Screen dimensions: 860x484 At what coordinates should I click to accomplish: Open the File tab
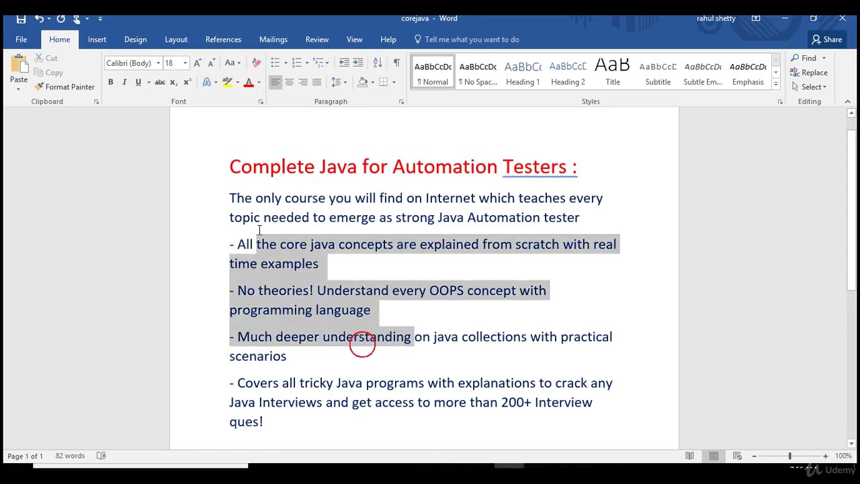[x=21, y=40]
